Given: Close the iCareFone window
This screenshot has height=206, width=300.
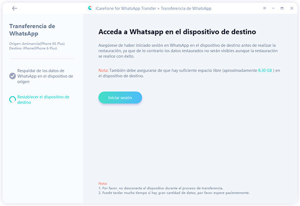Looking at the screenshot, I should (x=292, y=8).
